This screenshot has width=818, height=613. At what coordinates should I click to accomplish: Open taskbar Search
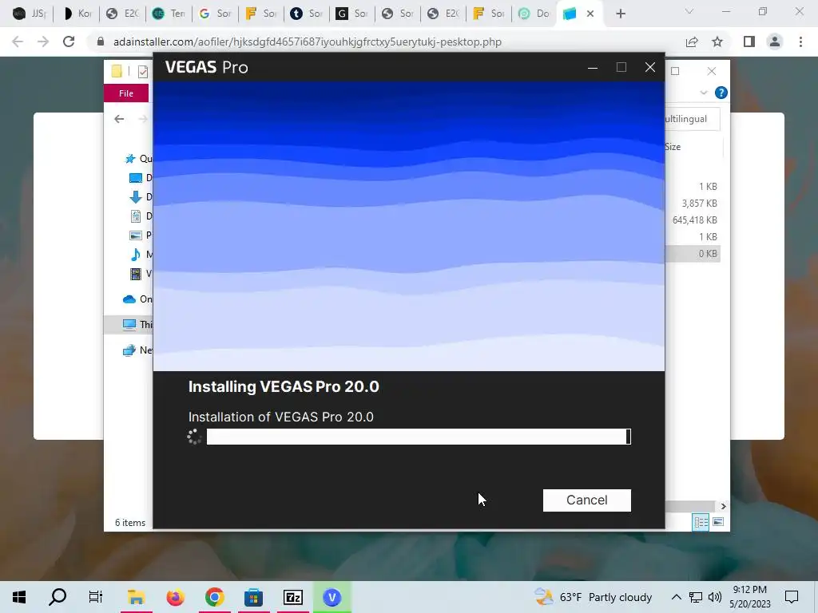[58, 597]
